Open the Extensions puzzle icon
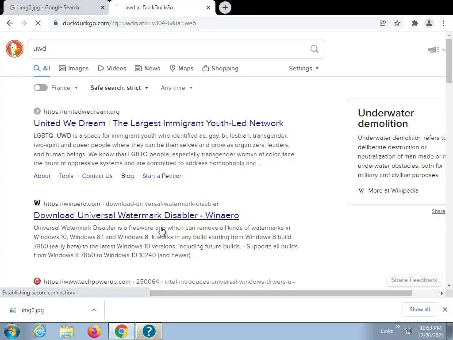 415,23
